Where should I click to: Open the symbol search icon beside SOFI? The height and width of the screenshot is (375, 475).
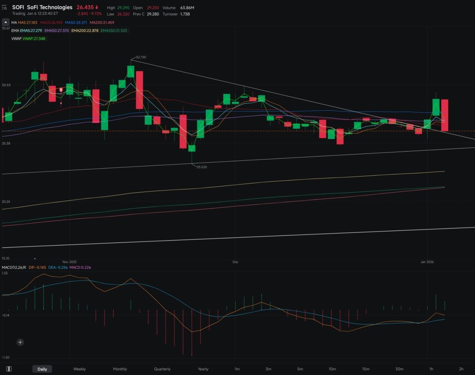pos(4,8)
